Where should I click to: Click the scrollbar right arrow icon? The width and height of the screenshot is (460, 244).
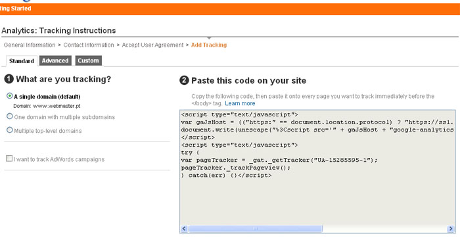[451, 228]
